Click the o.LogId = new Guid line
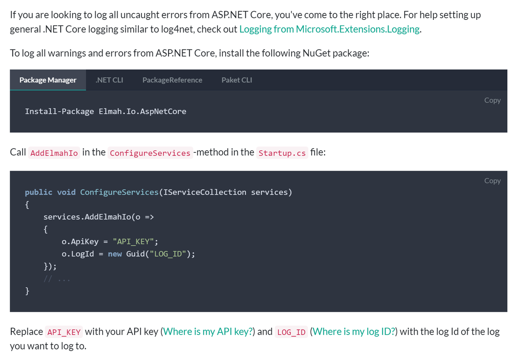 pos(129,254)
